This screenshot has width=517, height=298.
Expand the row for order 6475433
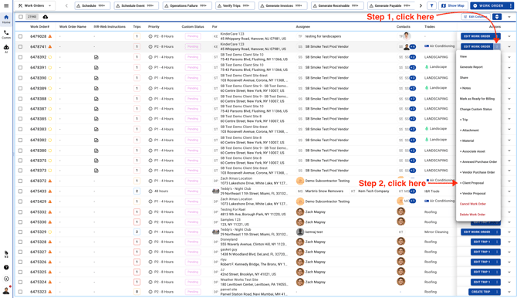coord(509,191)
